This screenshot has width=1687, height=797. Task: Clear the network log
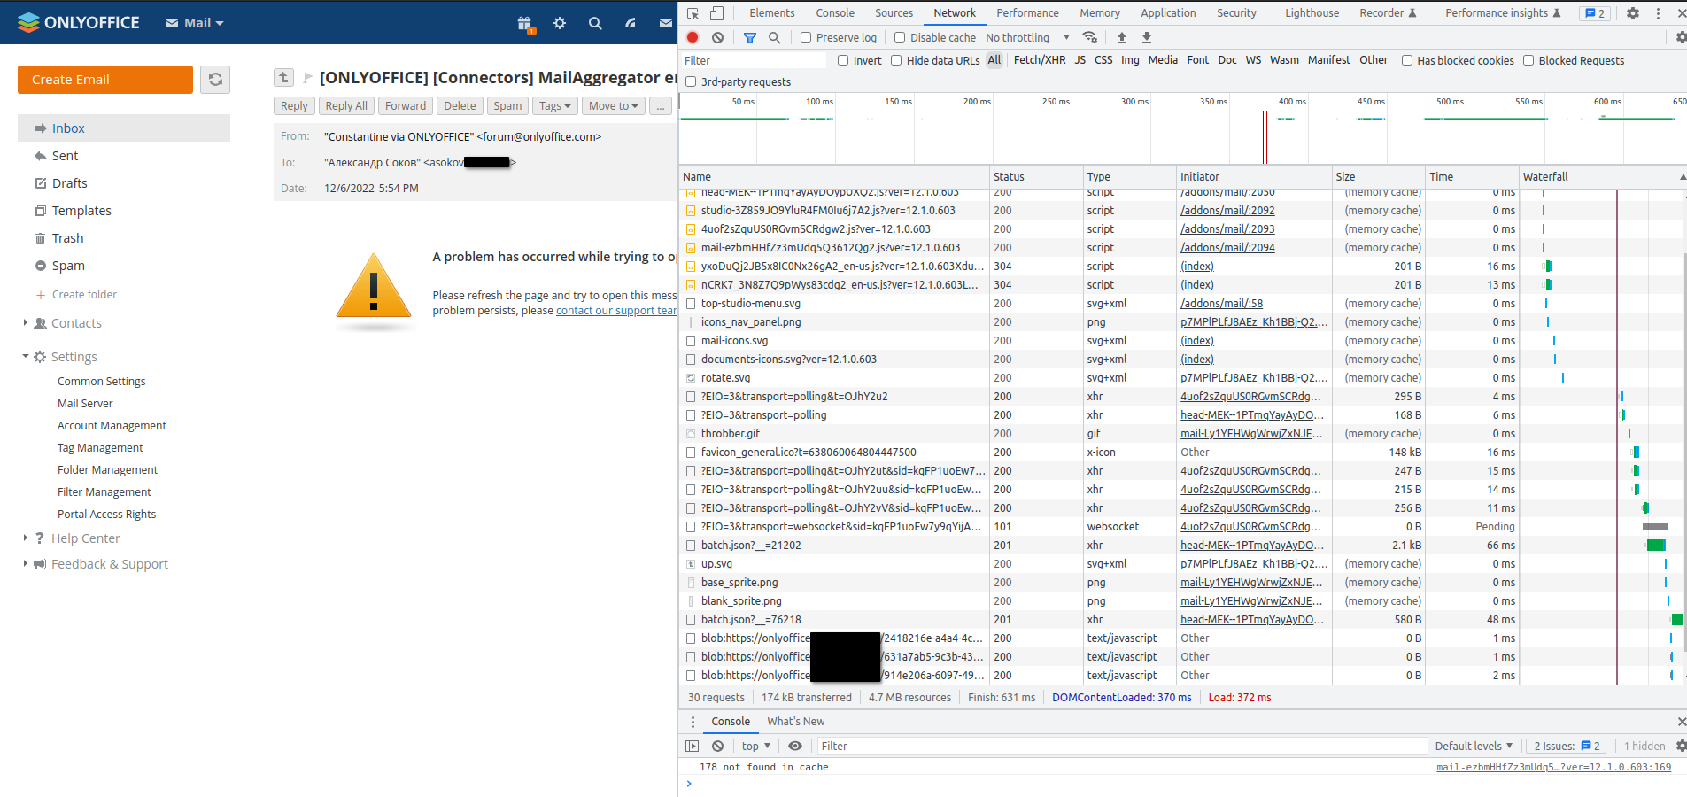coord(717,37)
